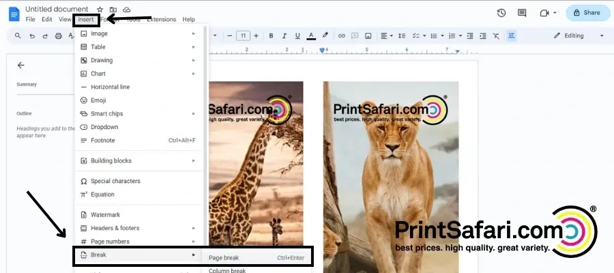Click the checklist icon
614x273 pixels.
[415, 35]
